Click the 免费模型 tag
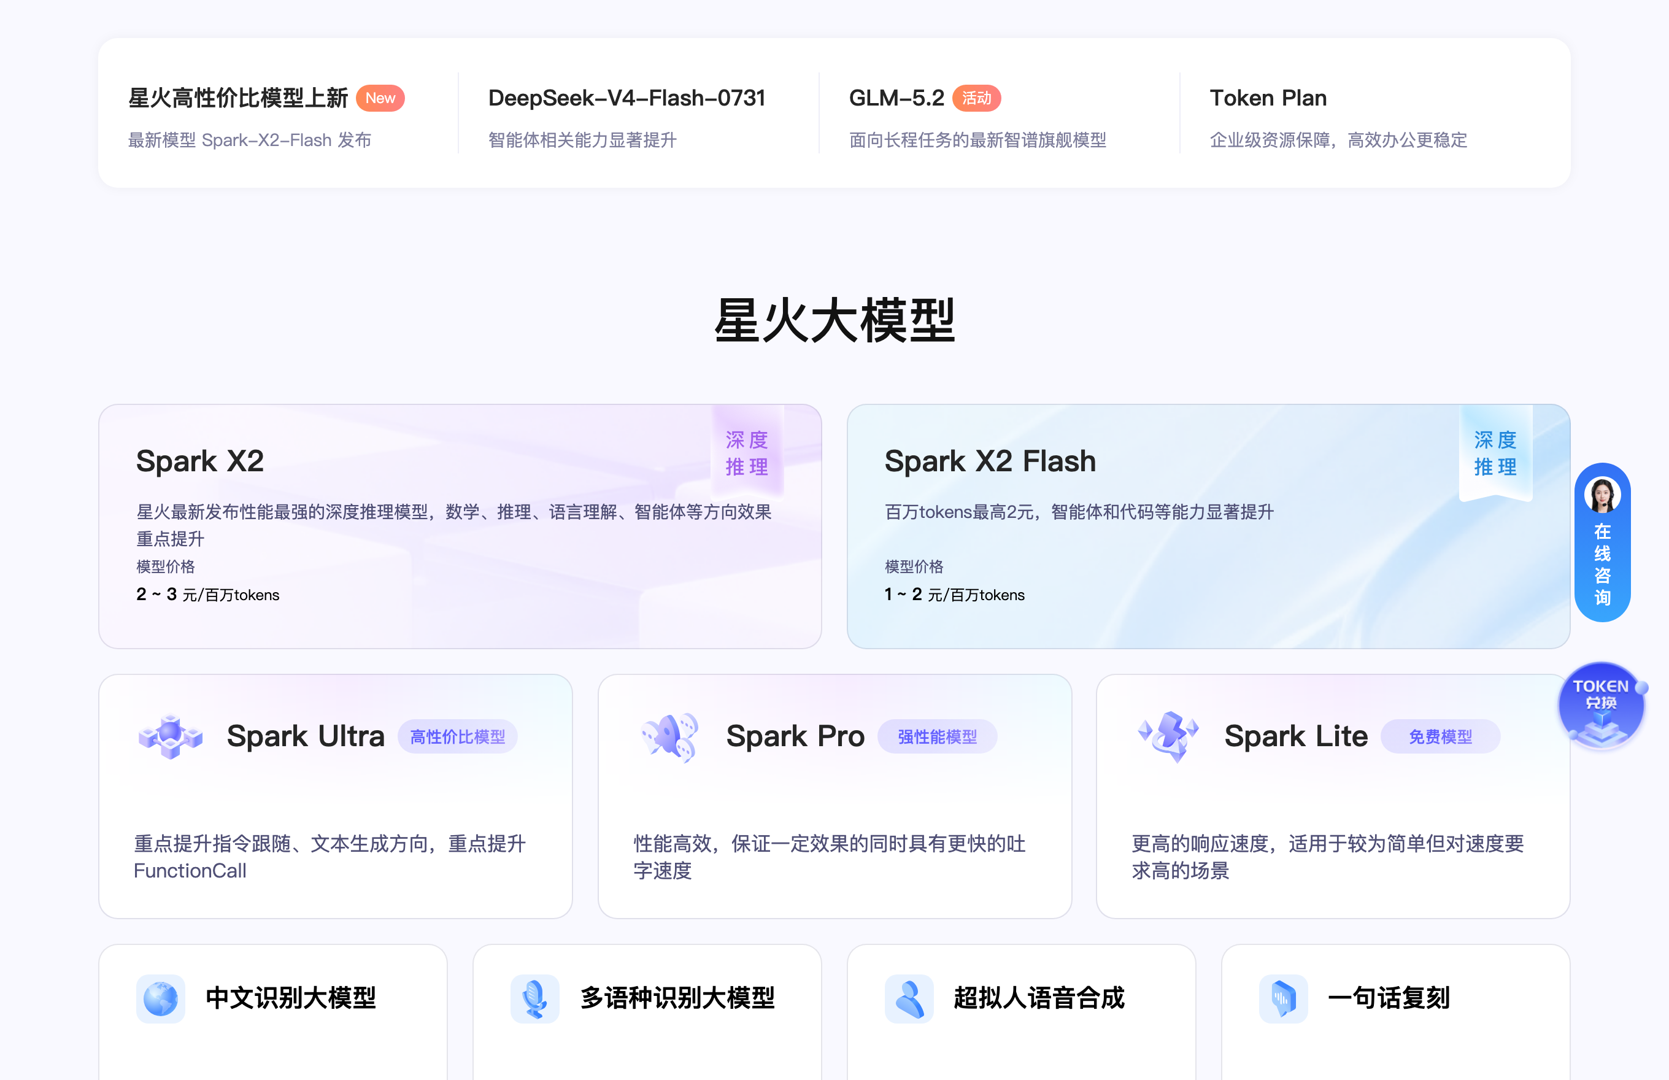Image resolution: width=1669 pixels, height=1080 pixels. click(x=1440, y=736)
